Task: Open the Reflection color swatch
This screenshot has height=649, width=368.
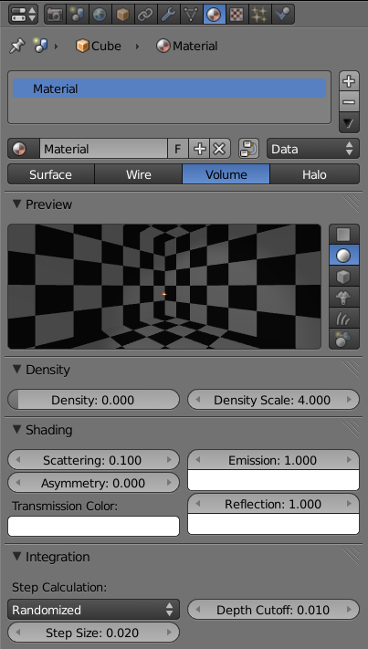Action: tap(273, 524)
